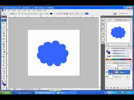Viewport: 134px width, 100px height.
Task: Select the Path Selection tool
Action: tap(4, 65)
